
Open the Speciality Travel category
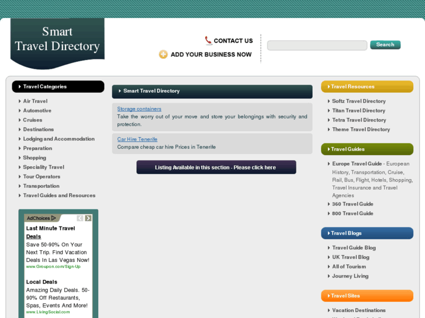[44, 167]
